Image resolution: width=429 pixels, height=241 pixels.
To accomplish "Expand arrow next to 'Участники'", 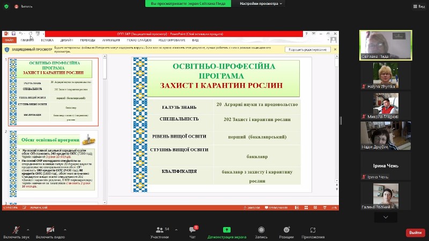I will 176,230.
